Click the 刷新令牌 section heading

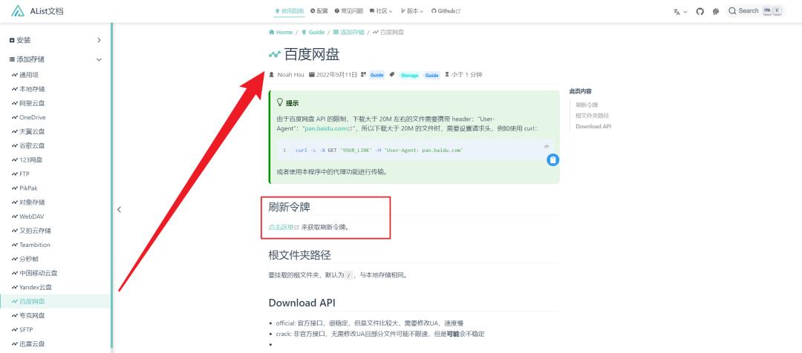point(289,207)
